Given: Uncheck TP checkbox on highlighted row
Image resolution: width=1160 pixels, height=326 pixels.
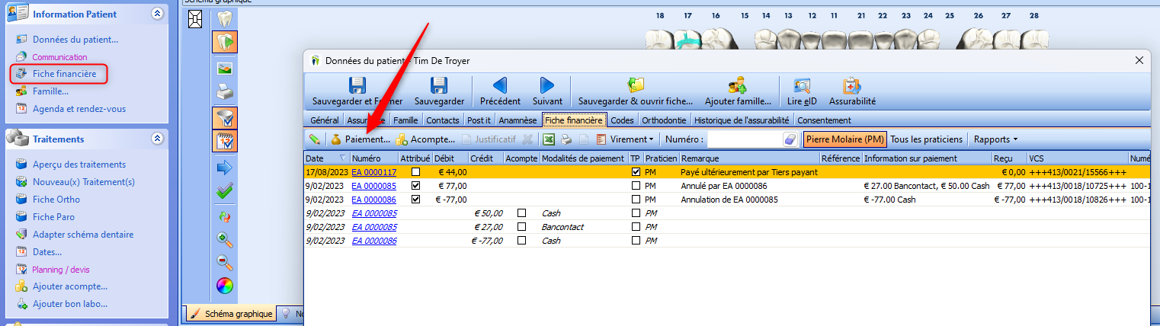Looking at the screenshot, I should (x=636, y=172).
